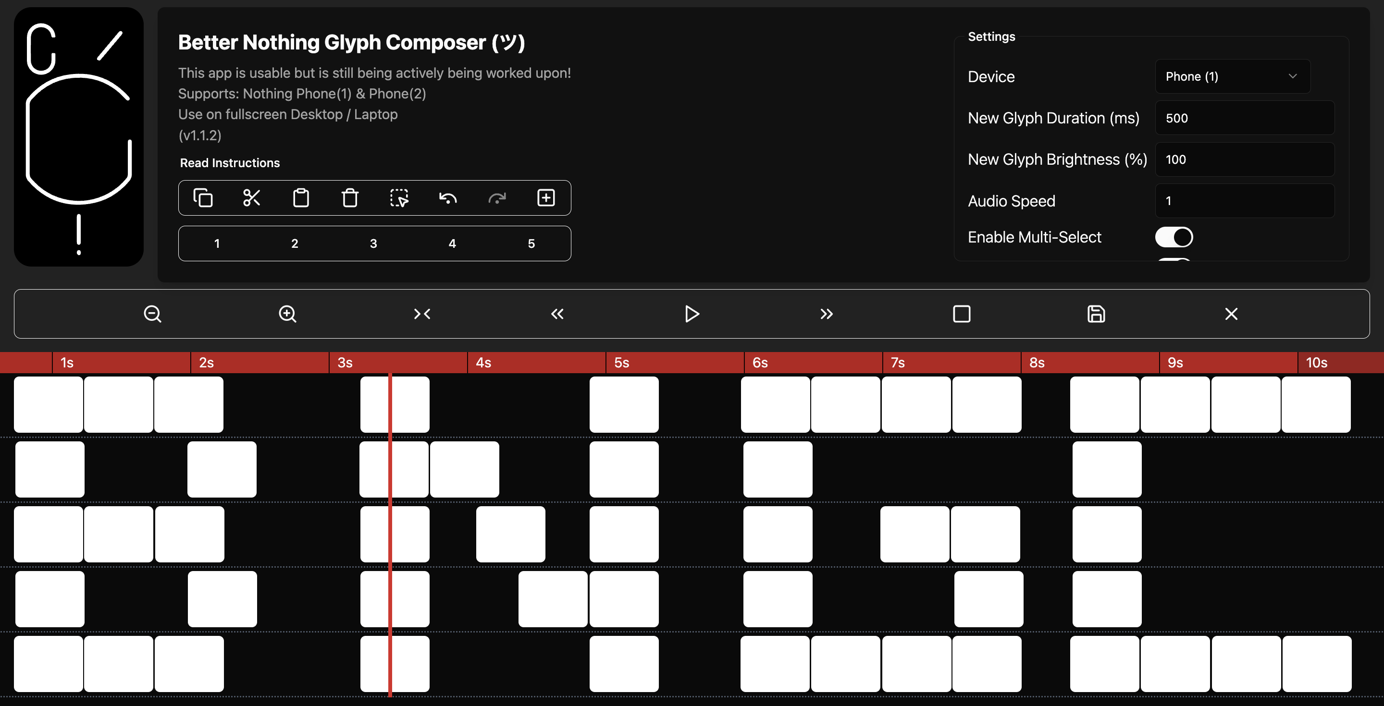The width and height of the screenshot is (1384, 706).
Task: Toggle Enable Multi-Select switch
Action: point(1174,237)
